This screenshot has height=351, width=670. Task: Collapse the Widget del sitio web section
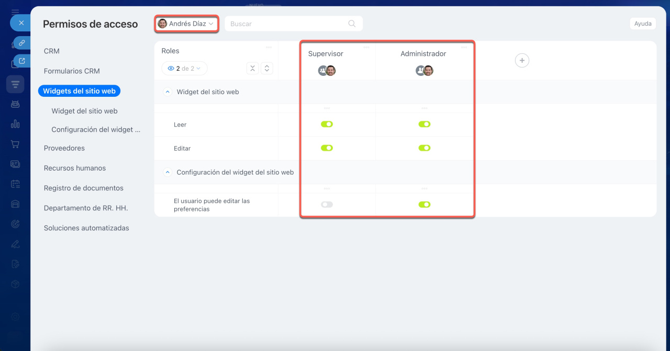(x=168, y=92)
